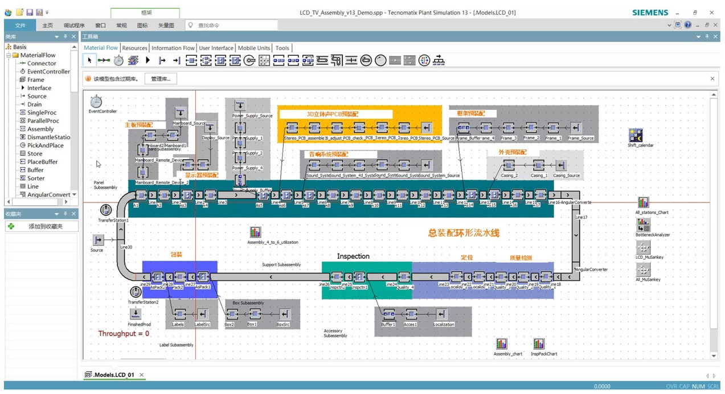The width and height of the screenshot is (725, 394).
Task: Click the class library vertical scrollbar
Action: click(74, 121)
